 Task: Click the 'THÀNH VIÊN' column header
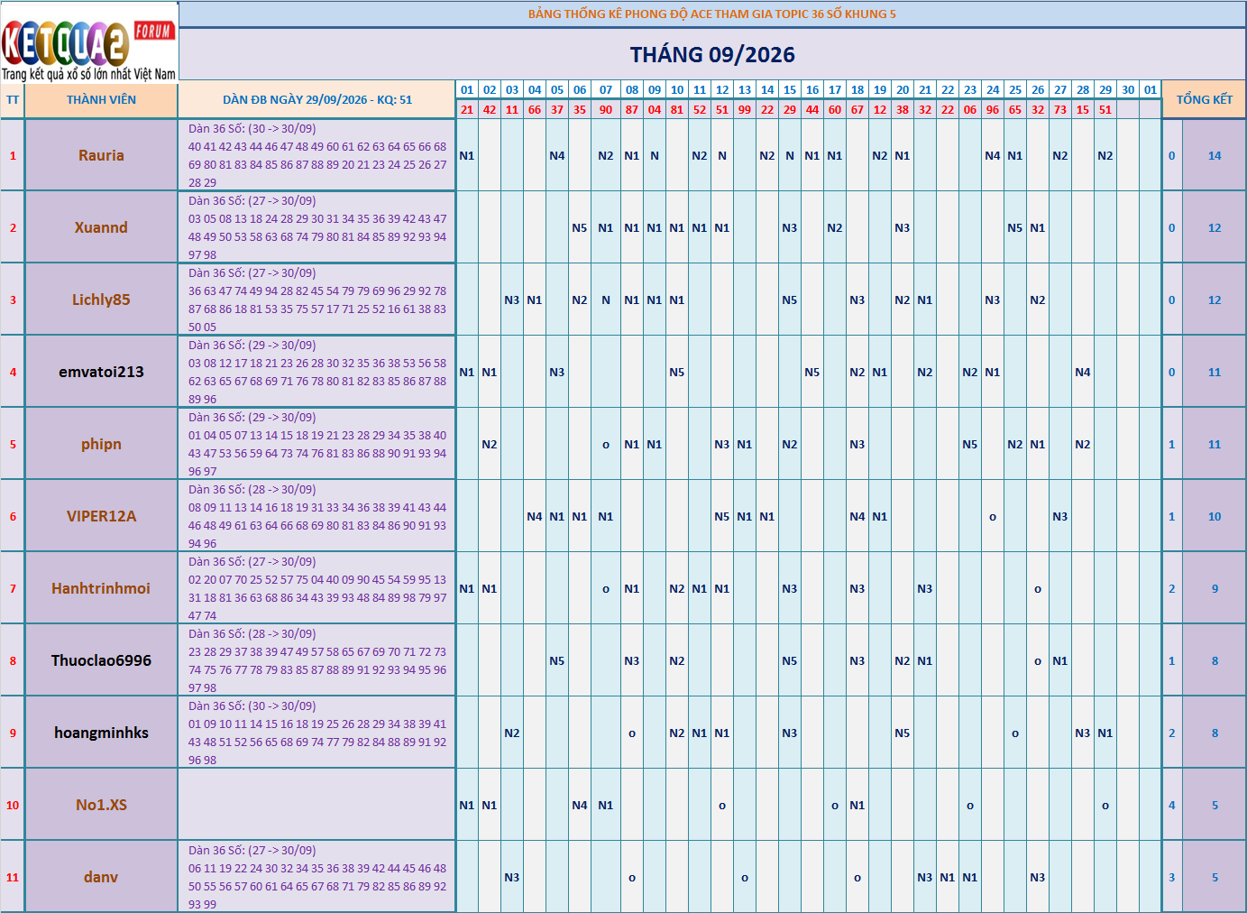click(101, 100)
